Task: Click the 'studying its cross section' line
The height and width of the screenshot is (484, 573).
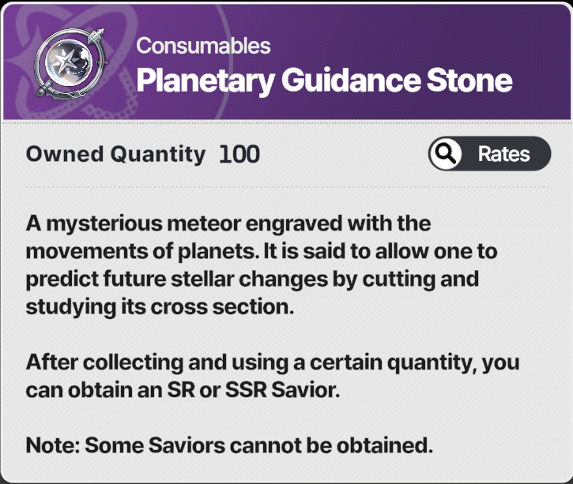Action: pos(160,307)
